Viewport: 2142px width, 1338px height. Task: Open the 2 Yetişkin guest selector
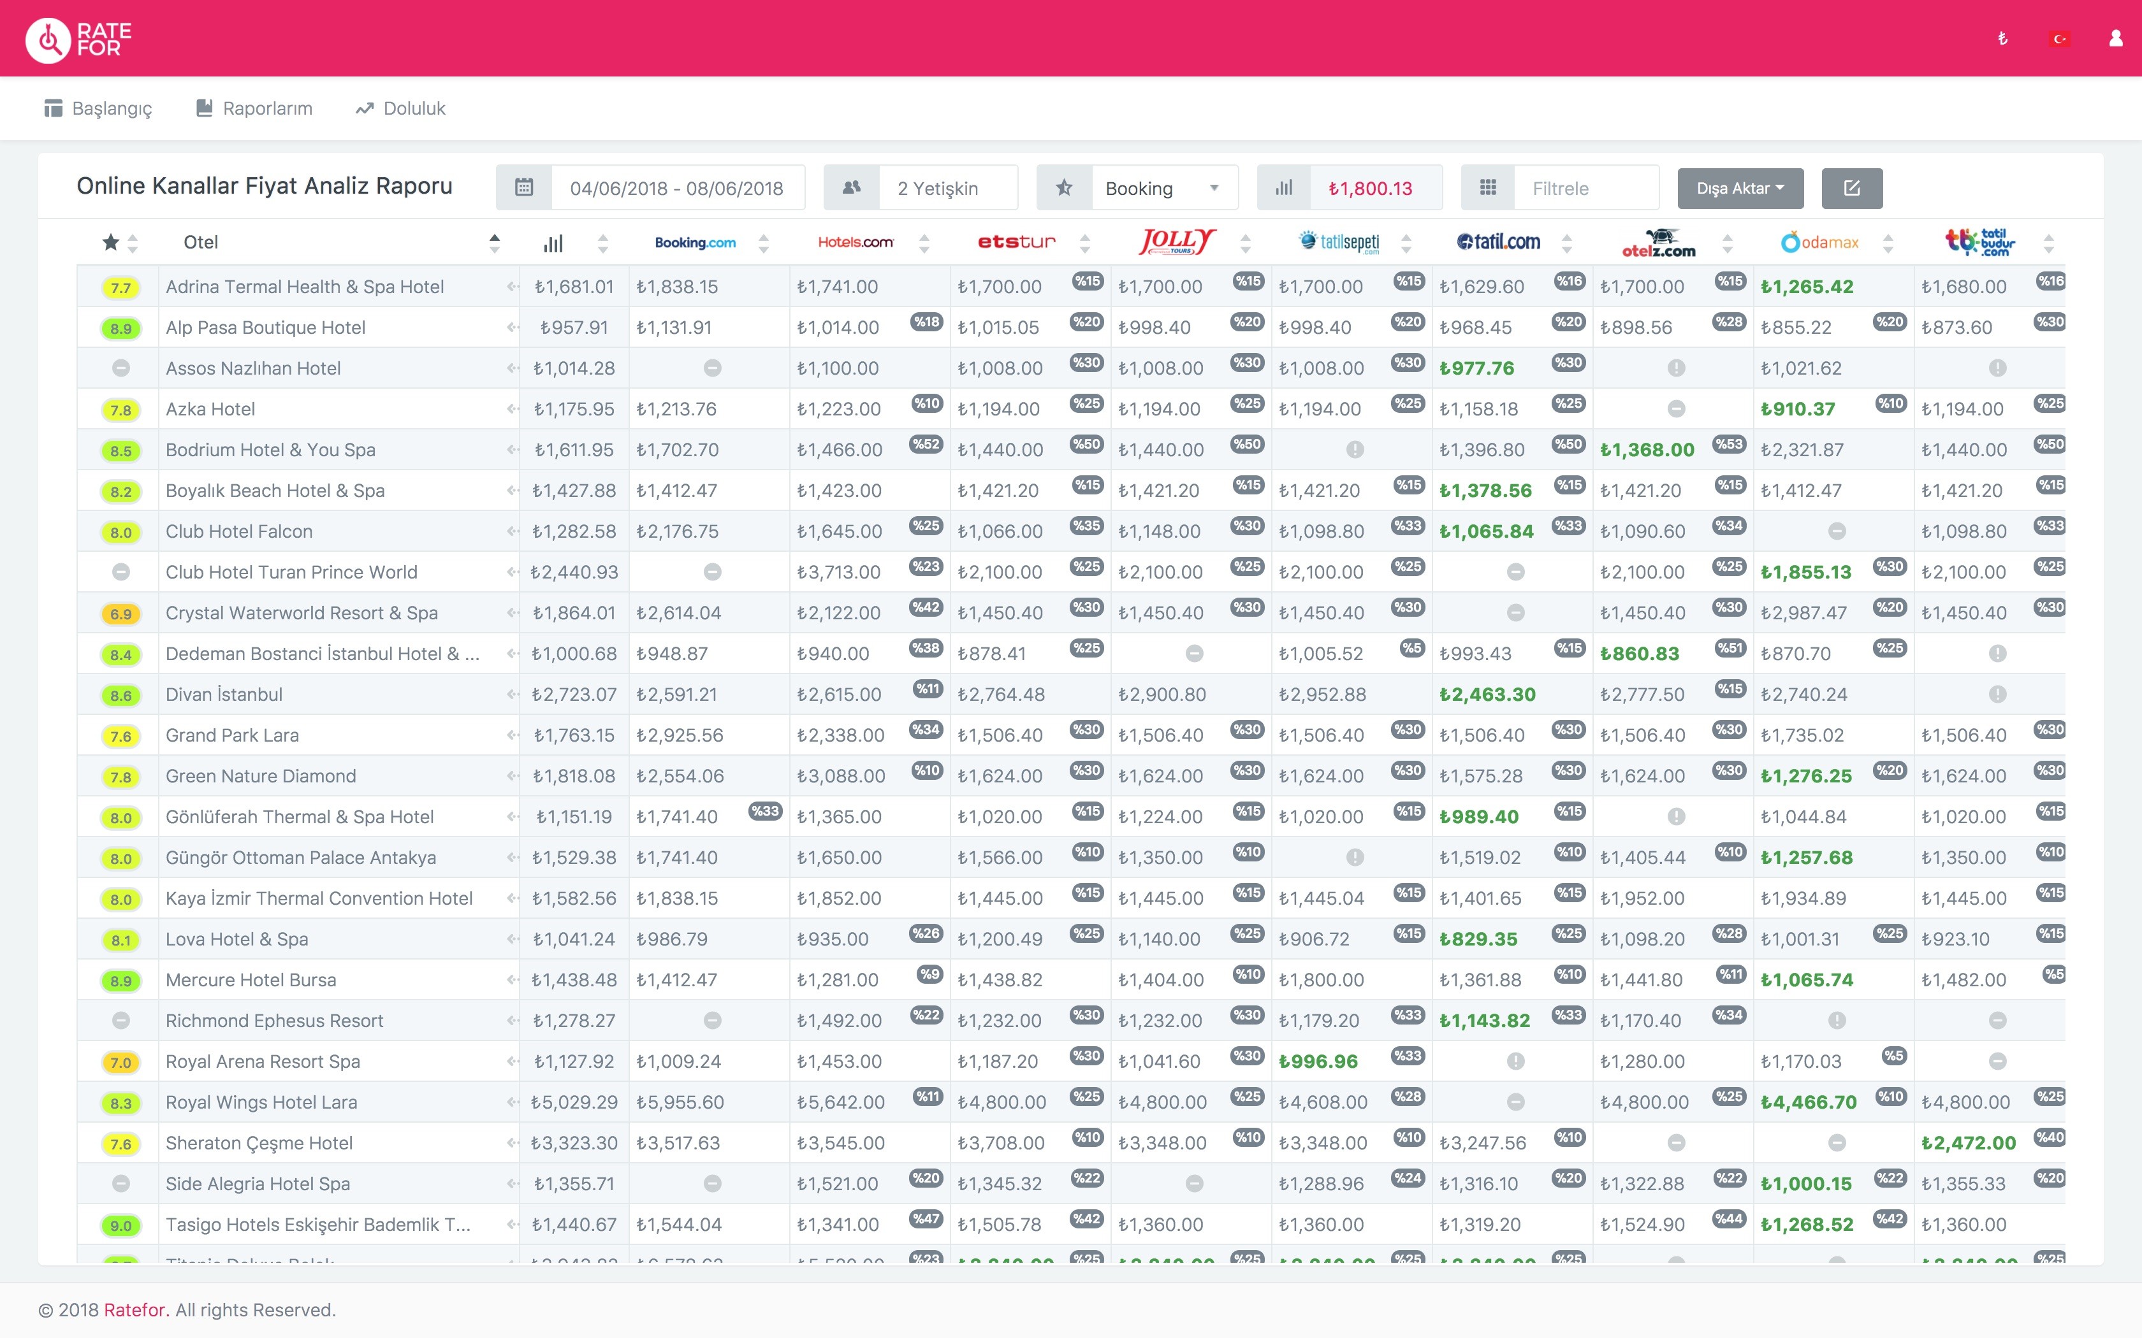[948, 187]
